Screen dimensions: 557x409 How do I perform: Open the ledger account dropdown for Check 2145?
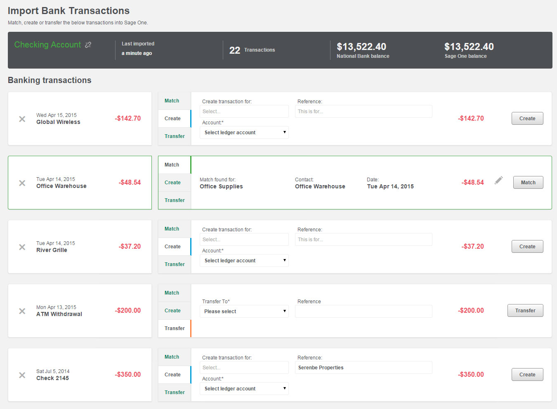[244, 388]
